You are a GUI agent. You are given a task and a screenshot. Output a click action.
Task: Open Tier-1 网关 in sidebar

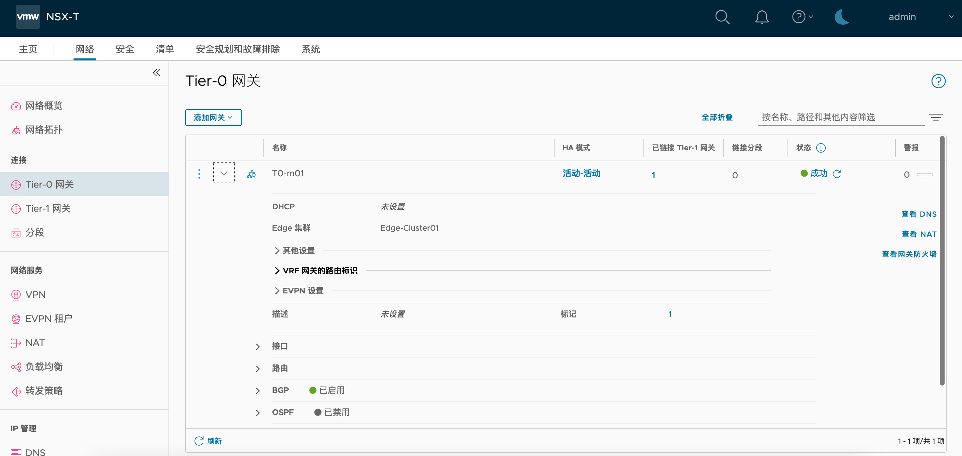48,208
